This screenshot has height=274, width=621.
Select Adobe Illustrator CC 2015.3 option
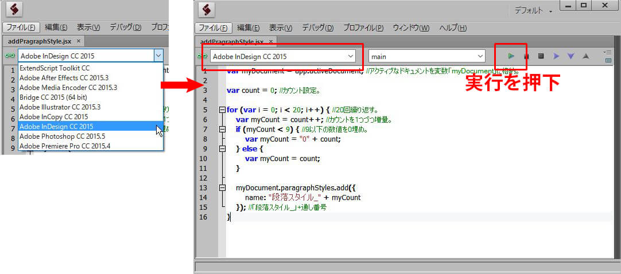tap(91, 107)
